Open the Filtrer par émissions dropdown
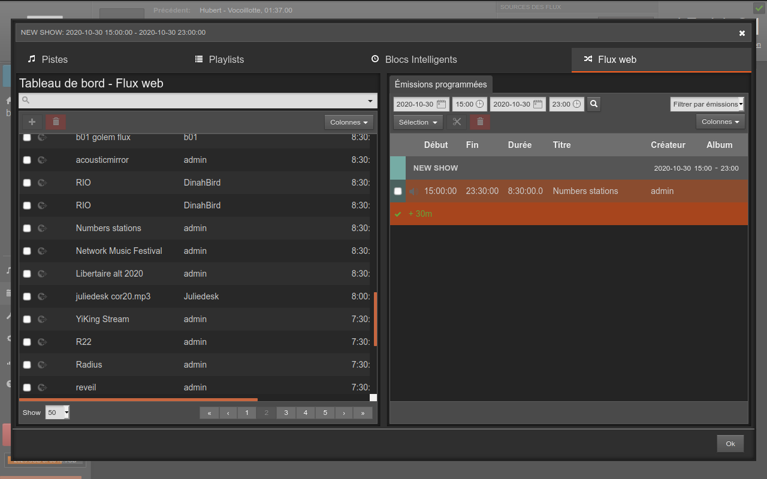The image size is (767, 479). click(x=707, y=104)
